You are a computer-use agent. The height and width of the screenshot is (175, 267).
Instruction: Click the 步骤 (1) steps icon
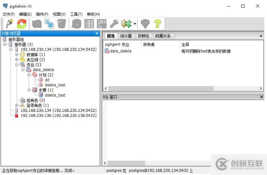(x=35, y=90)
